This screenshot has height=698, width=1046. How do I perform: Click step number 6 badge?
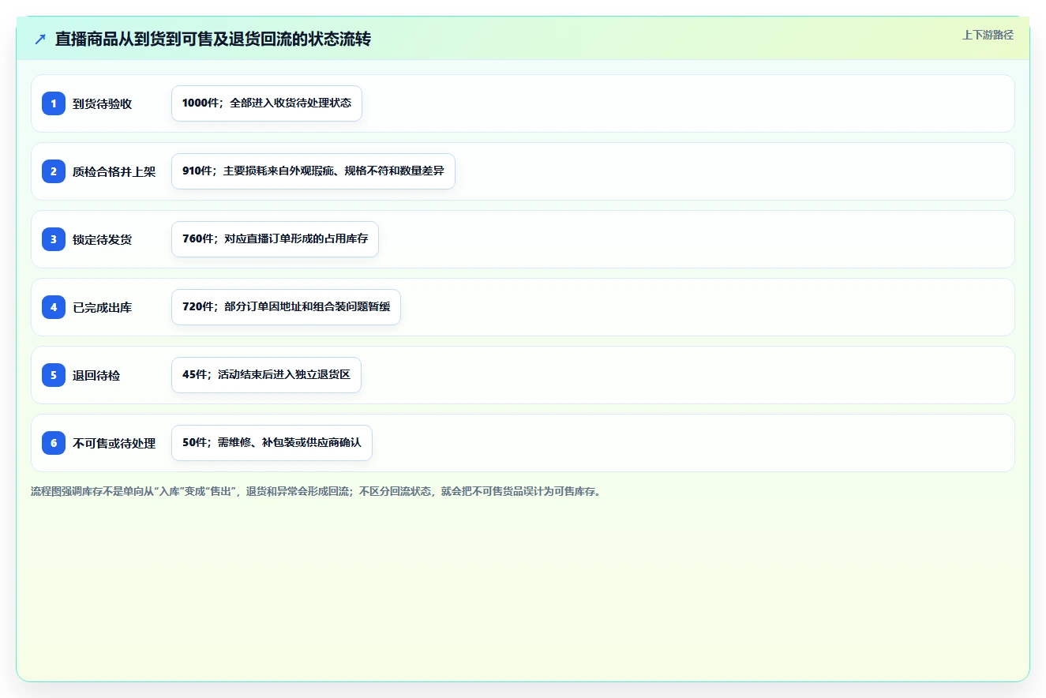pyautogui.click(x=54, y=443)
